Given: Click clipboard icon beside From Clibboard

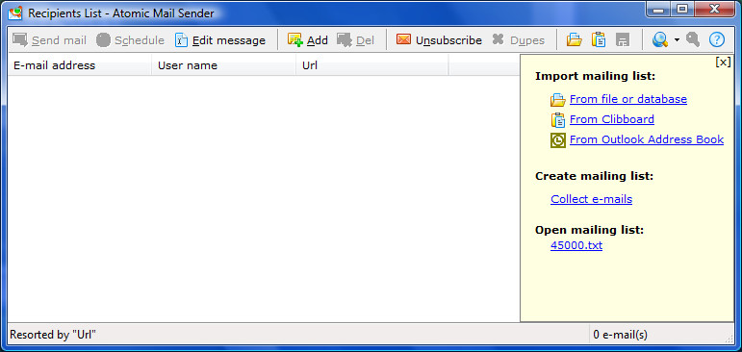Looking at the screenshot, I should tap(558, 120).
